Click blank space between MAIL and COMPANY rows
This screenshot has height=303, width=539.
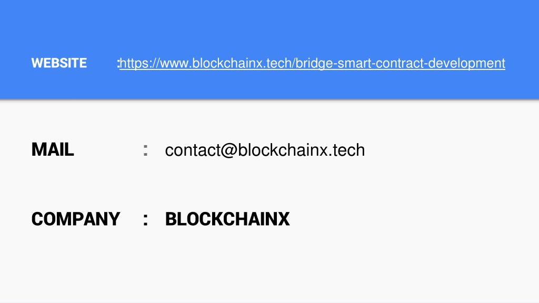coord(269,186)
